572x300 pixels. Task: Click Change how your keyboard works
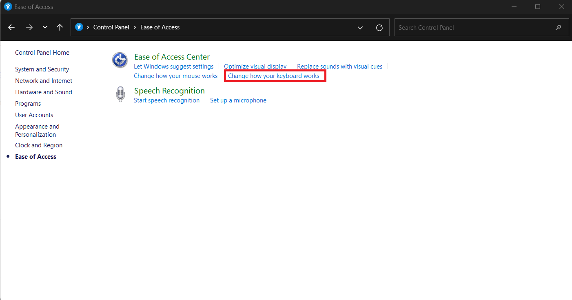pos(274,76)
